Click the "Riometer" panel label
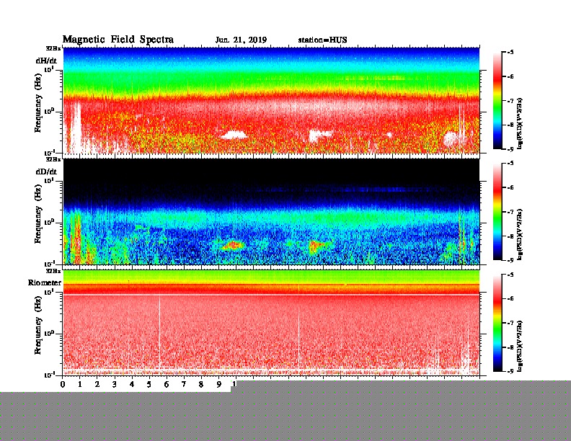Image resolution: width=571 pixels, height=441 pixels. tap(45, 282)
